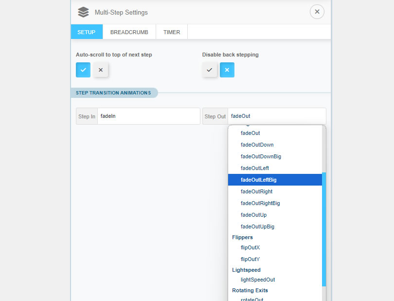Open the Step Out animation dropdown

277,116
